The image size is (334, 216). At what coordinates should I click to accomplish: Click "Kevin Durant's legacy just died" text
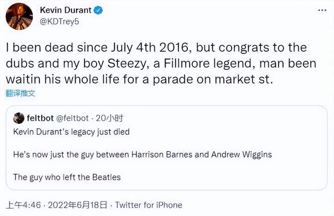click(71, 132)
